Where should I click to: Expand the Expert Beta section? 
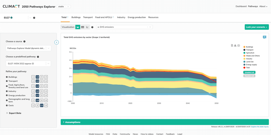coord(15,113)
